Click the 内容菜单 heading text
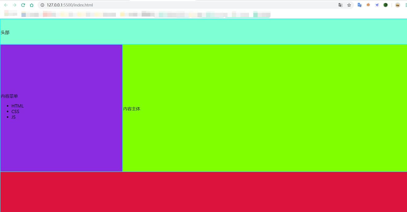 click(x=9, y=96)
